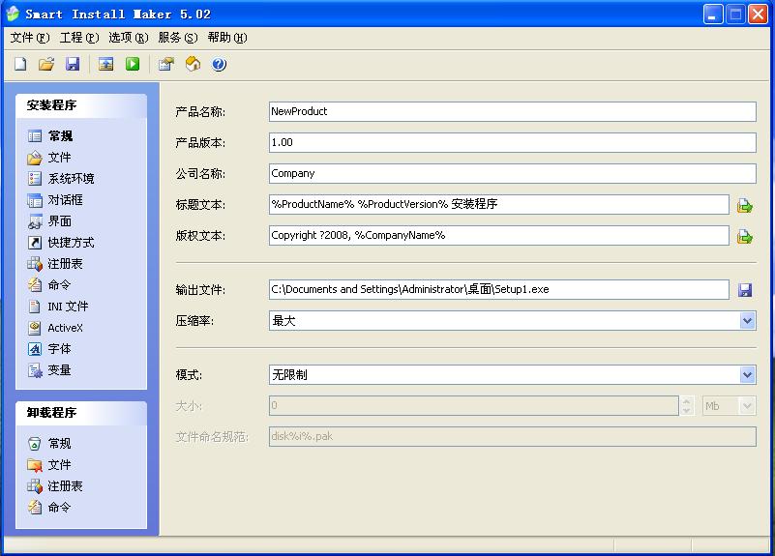
Task: Click the Open project folder icon
Action: [46, 64]
